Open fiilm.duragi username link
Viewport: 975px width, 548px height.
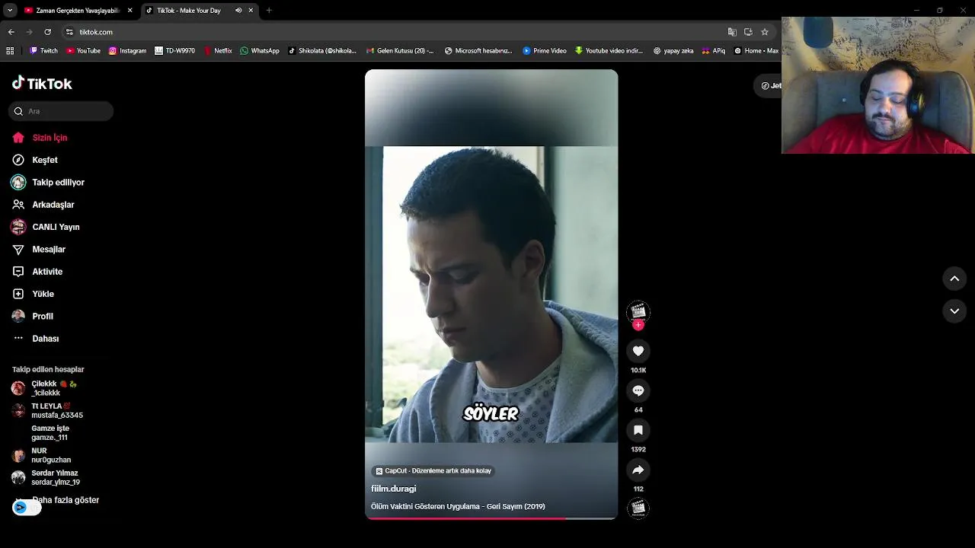394,489
